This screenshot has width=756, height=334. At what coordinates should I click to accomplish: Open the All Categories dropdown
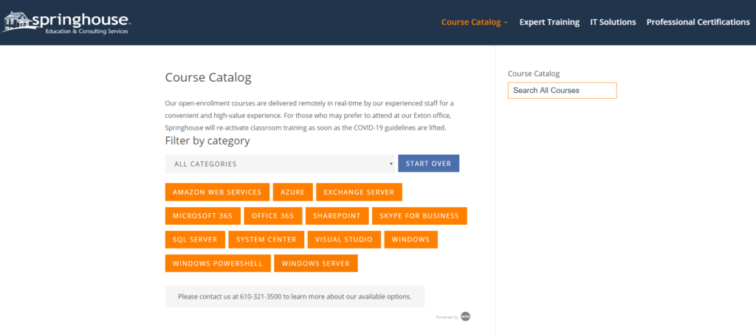click(x=280, y=164)
